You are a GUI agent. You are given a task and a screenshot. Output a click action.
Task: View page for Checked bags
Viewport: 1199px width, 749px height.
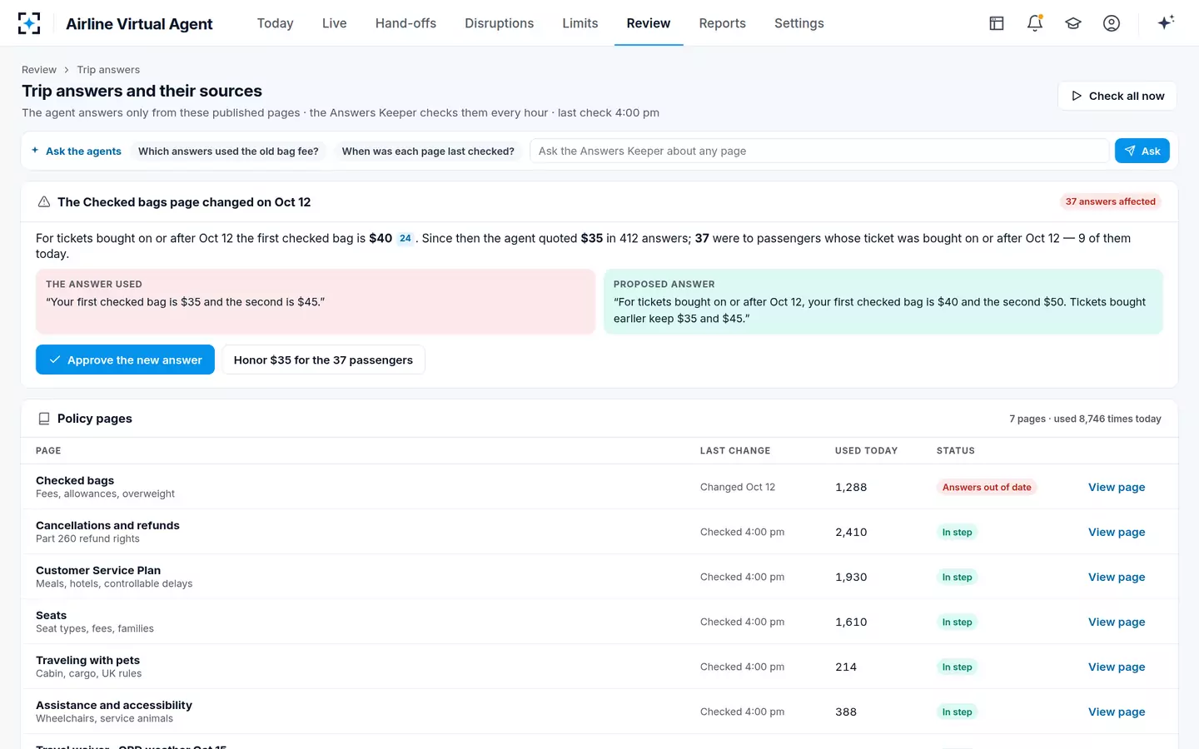pos(1117,487)
